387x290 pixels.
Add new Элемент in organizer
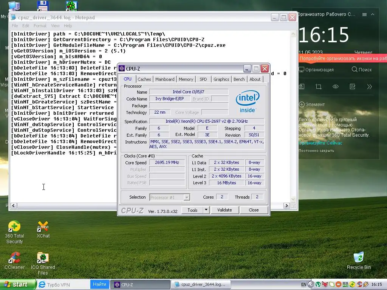[x=312, y=105]
